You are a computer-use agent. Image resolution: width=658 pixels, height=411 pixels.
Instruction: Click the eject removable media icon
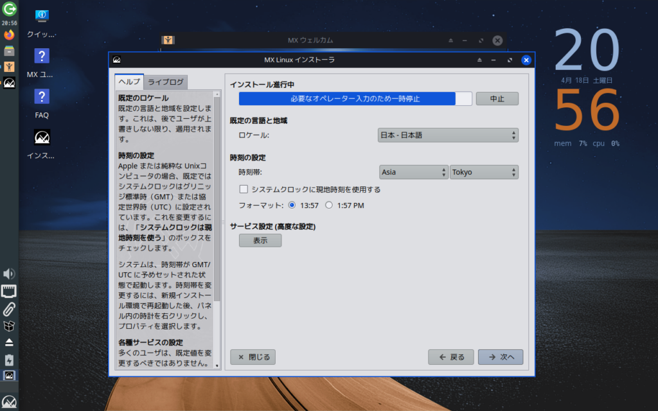tap(9, 342)
